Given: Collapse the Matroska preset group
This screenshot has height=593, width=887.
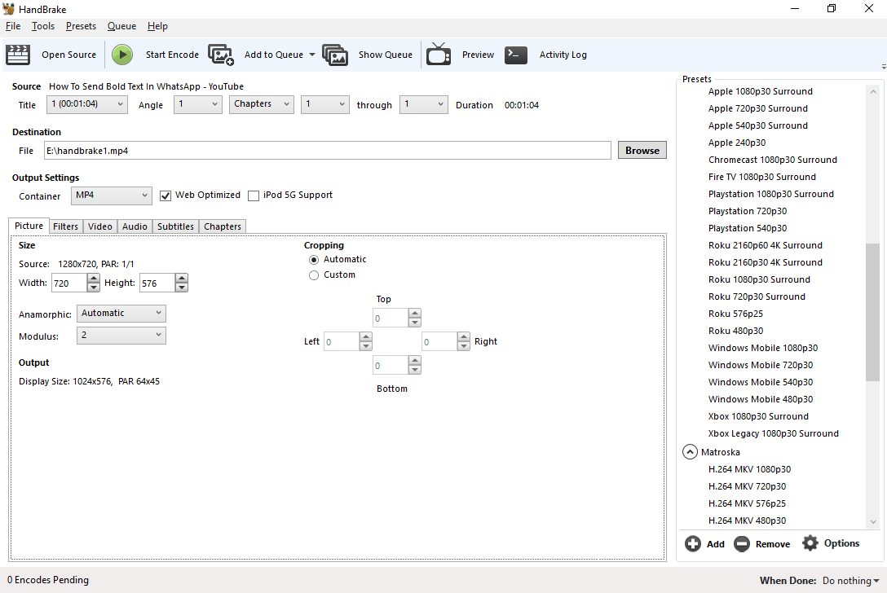Looking at the screenshot, I should click(x=690, y=452).
